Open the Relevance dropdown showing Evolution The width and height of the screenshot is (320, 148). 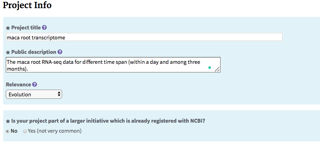pyautogui.click(x=34, y=94)
